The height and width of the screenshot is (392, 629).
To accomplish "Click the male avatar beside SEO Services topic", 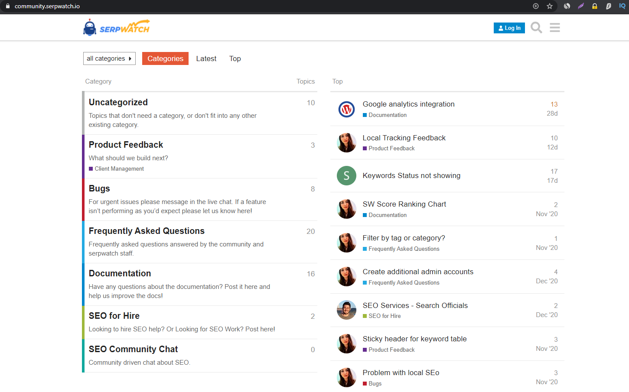I will (x=346, y=310).
